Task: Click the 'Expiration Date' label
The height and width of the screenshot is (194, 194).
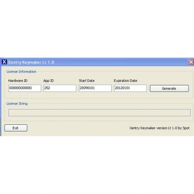Action: (125, 81)
